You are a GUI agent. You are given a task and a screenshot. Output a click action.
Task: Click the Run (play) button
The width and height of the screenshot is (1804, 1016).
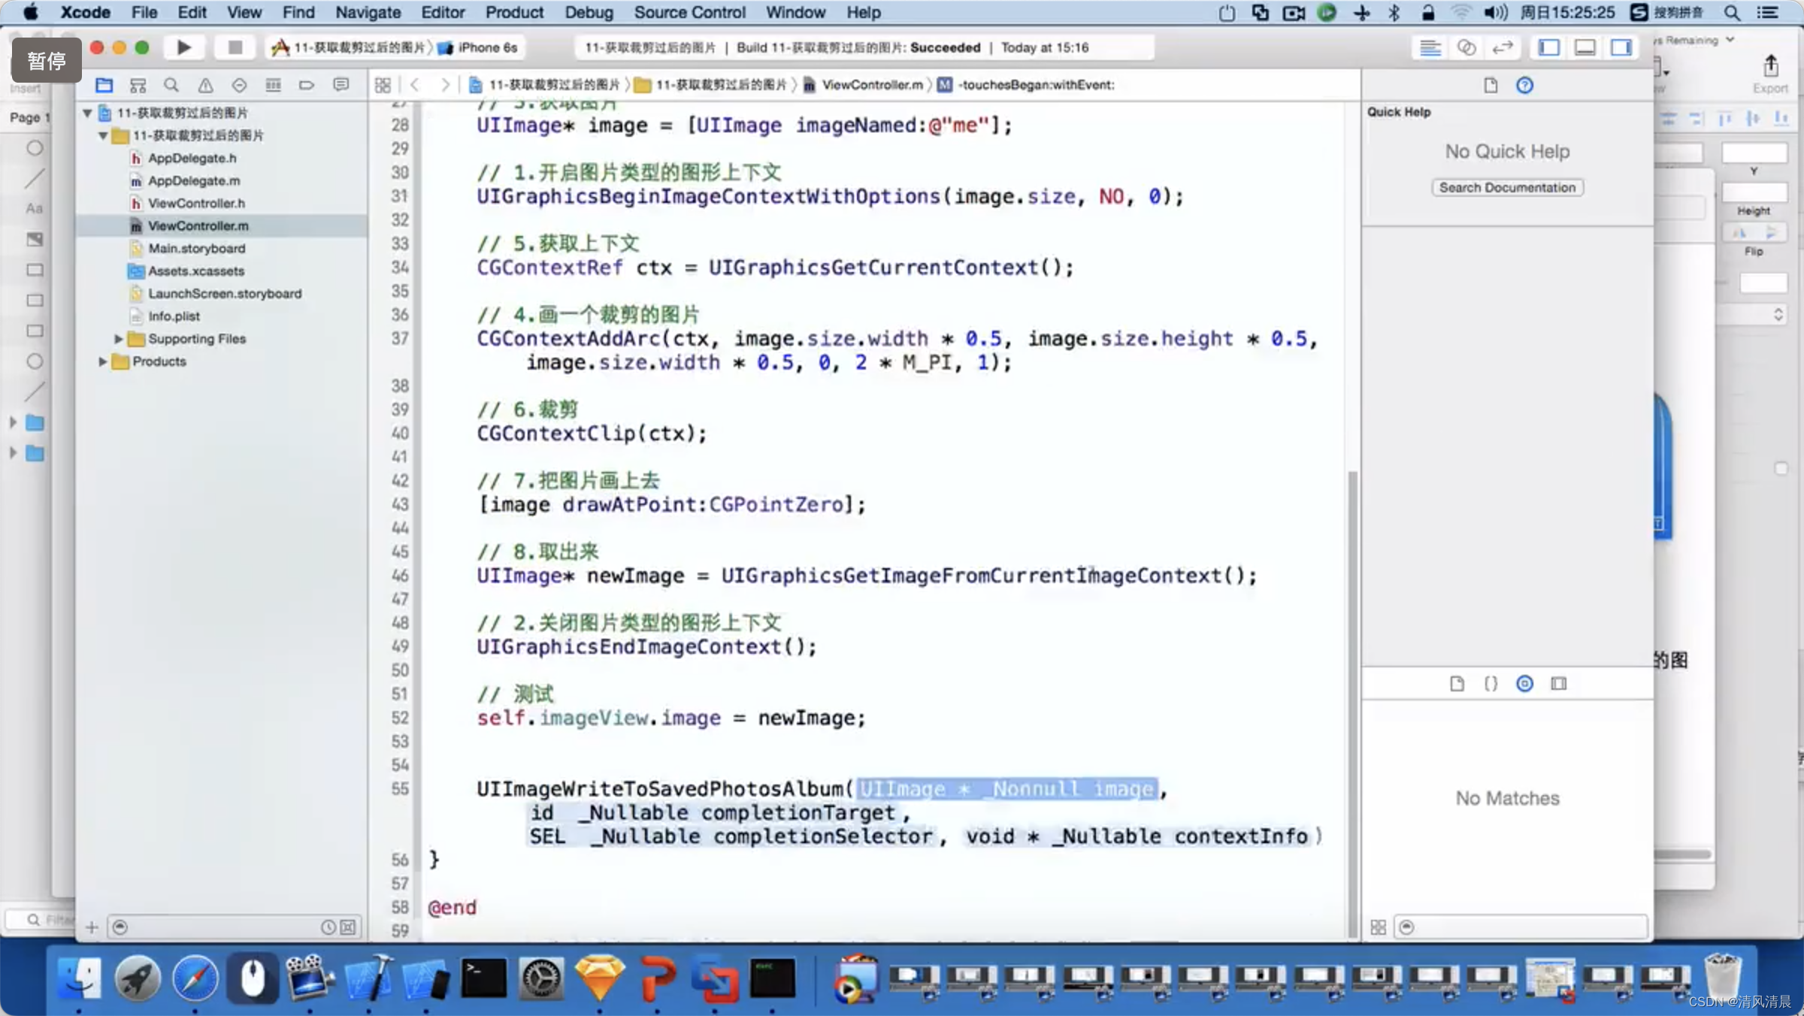(183, 47)
